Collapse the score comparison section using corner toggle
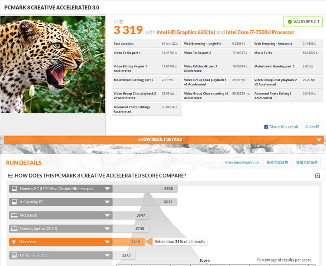This screenshot has height=266, width=326. (x=317, y=176)
